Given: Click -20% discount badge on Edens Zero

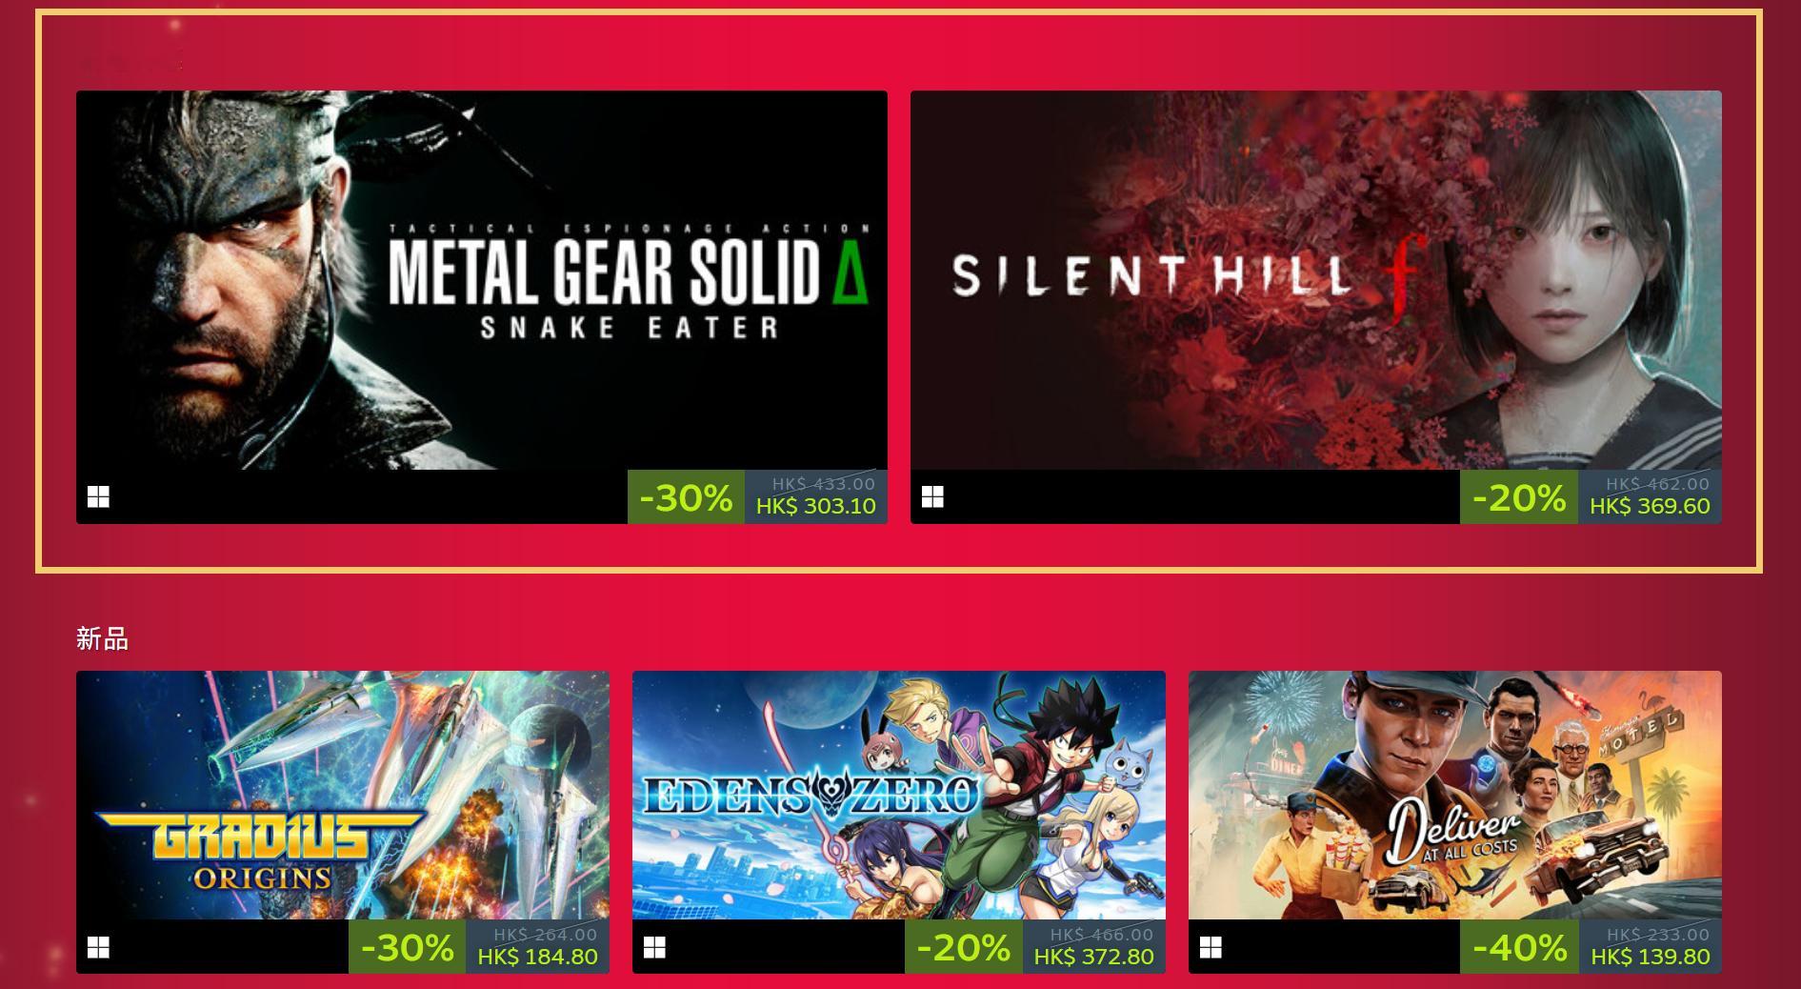Looking at the screenshot, I should click(964, 947).
